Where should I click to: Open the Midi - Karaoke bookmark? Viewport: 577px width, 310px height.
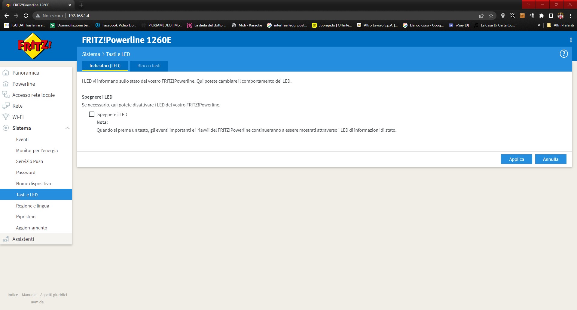(x=247, y=25)
